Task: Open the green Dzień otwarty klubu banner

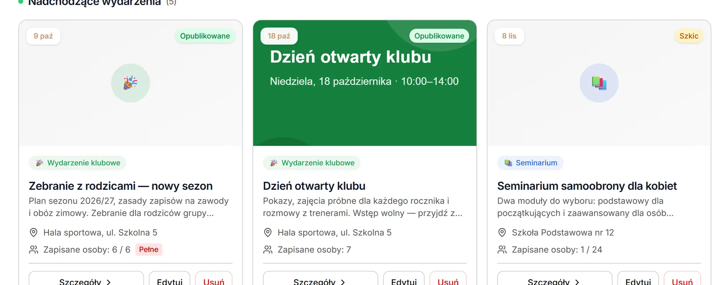Action: (x=365, y=83)
